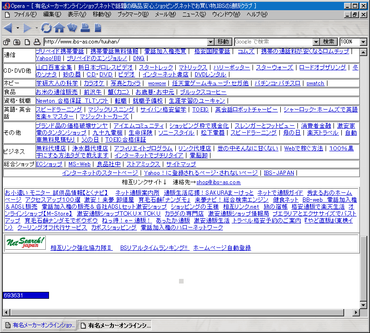Image resolution: width=370 pixels, height=333 pixels.
Task: Open the 移動(N) menu in menu bar
Action: click(102, 14)
